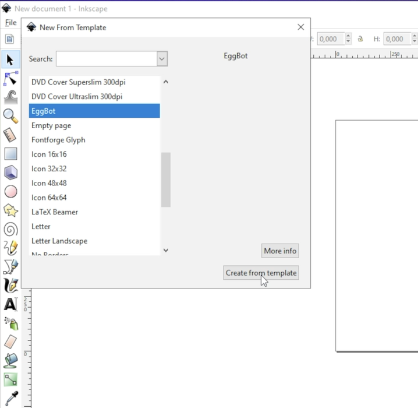This screenshot has height=408, width=418.
Task: Select the Node edit tool
Action: click(x=10, y=79)
